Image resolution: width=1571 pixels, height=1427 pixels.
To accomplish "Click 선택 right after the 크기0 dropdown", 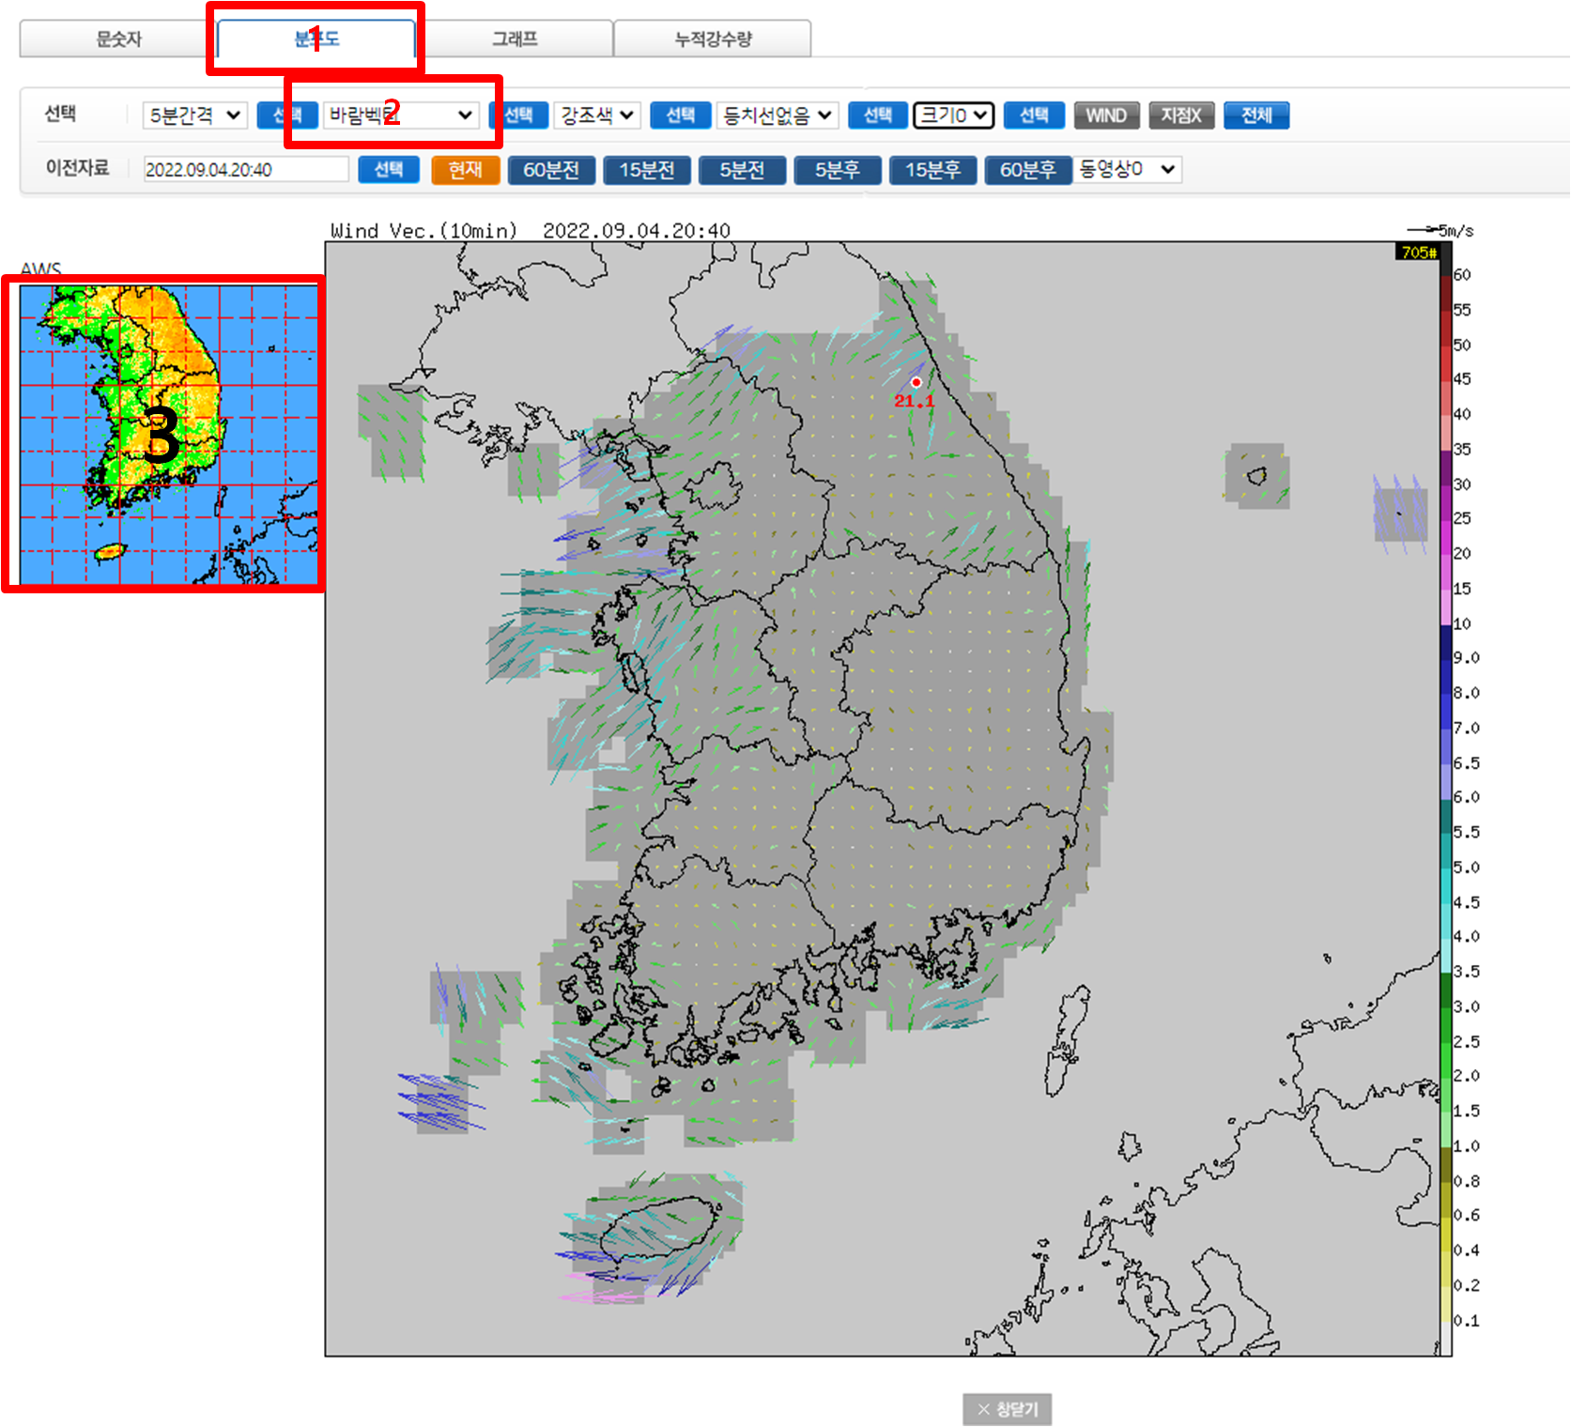I will pos(1034,115).
